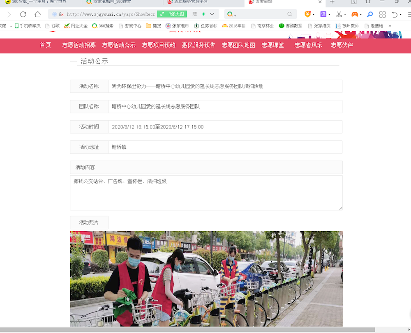Expand the address bar dropdown chevron
This screenshot has width=411, height=333.
[211, 14]
